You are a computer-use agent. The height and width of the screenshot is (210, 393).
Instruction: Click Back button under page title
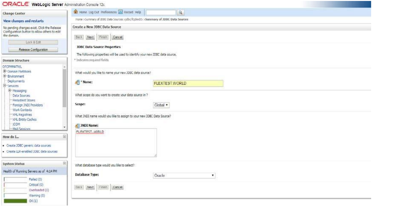click(80, 37)
